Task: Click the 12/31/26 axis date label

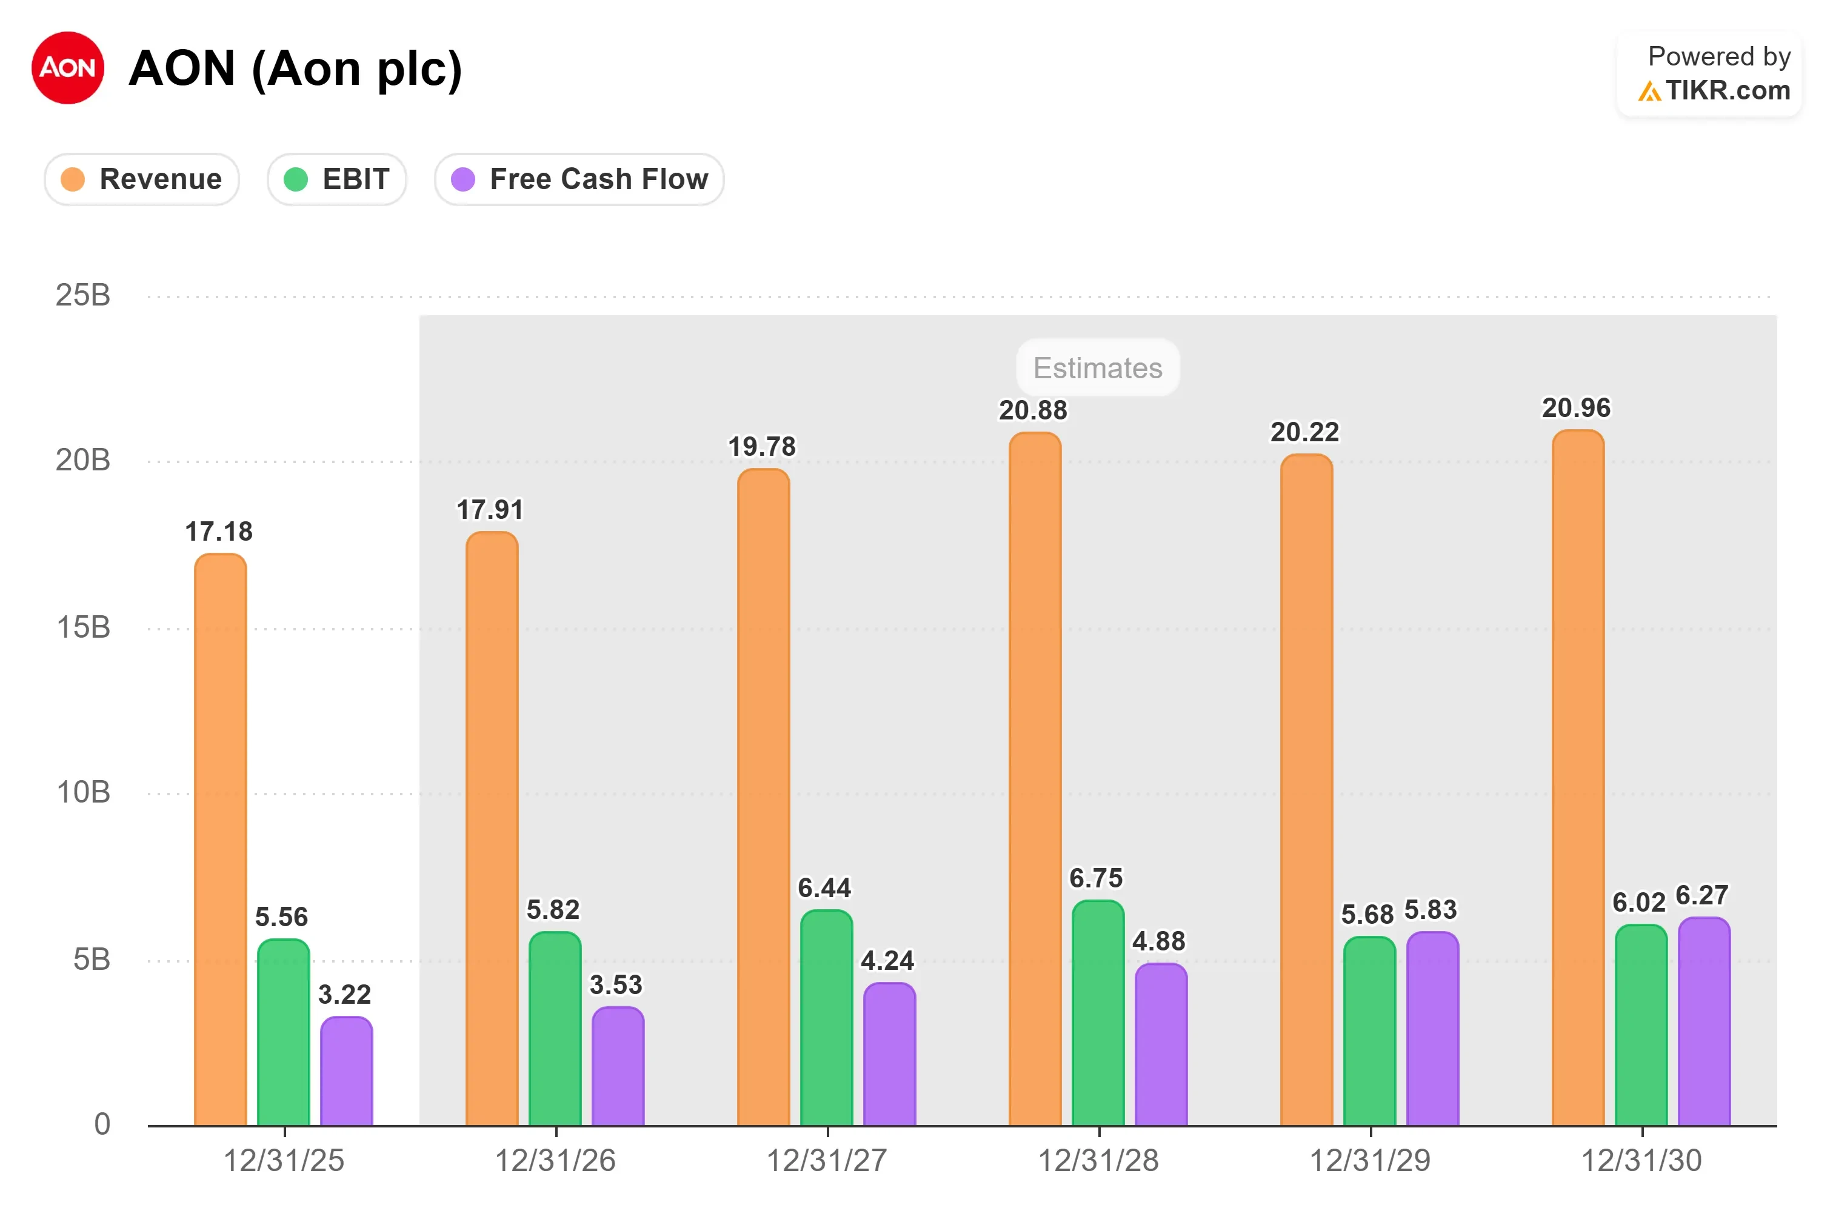Action: coord(556,1160)
